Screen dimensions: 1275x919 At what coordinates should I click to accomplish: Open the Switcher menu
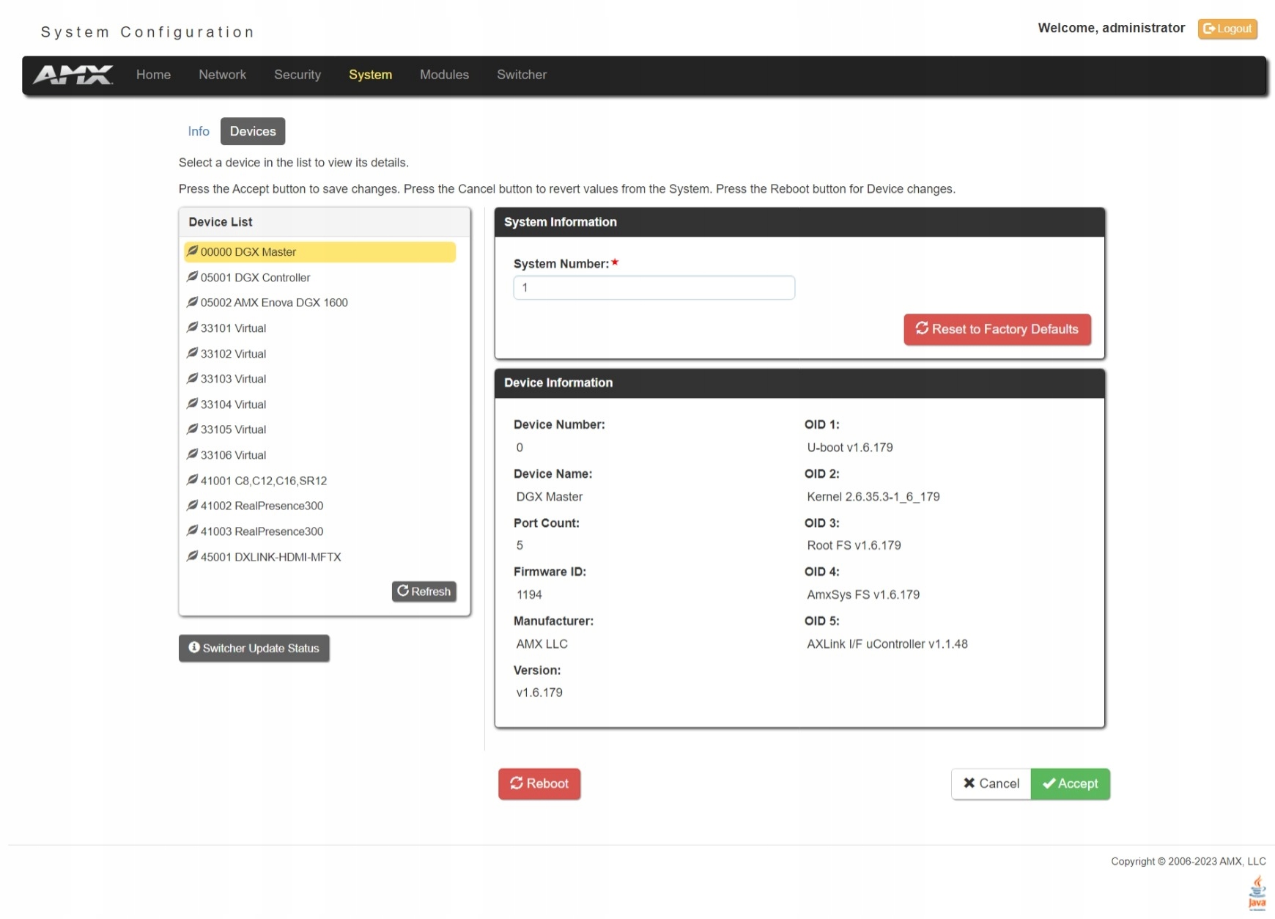click(522, 75)
